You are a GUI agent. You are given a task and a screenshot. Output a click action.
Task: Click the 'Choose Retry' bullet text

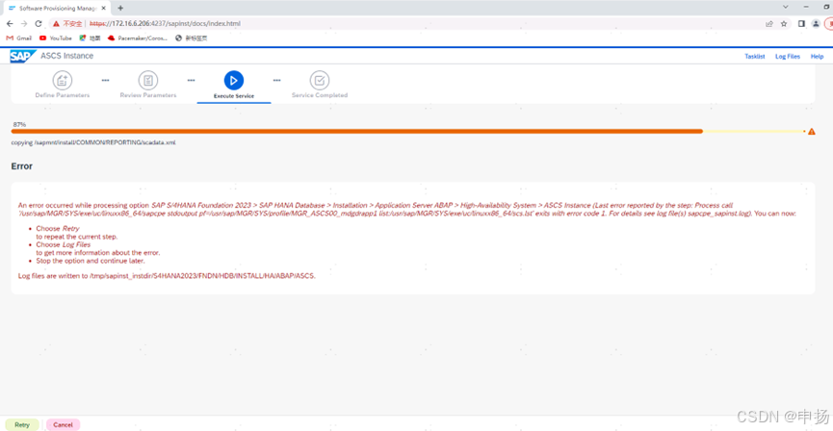(58, 228)
